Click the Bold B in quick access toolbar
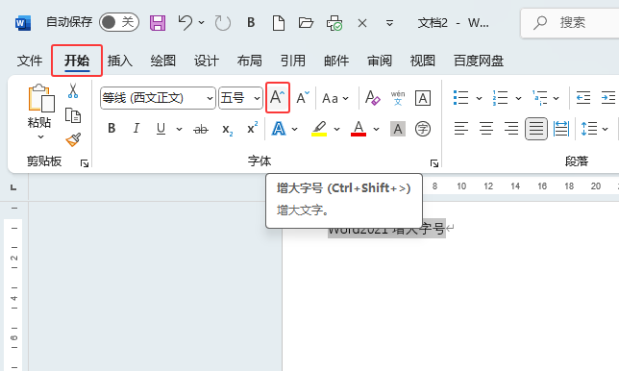The width and height of the screenshot is (619, 371). (x=251, y=23)
